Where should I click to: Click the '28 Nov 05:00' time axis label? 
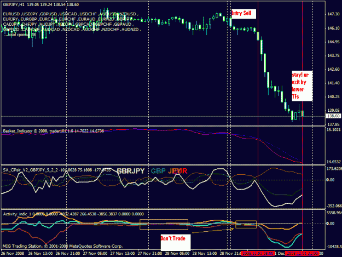pos(177,254)
